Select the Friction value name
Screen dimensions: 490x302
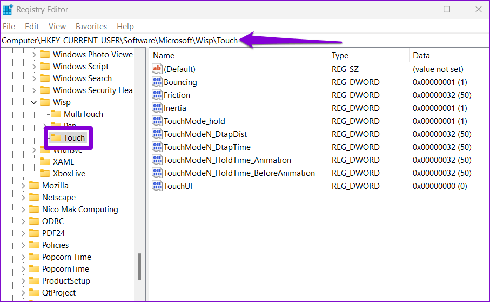(x=177, y=95)
